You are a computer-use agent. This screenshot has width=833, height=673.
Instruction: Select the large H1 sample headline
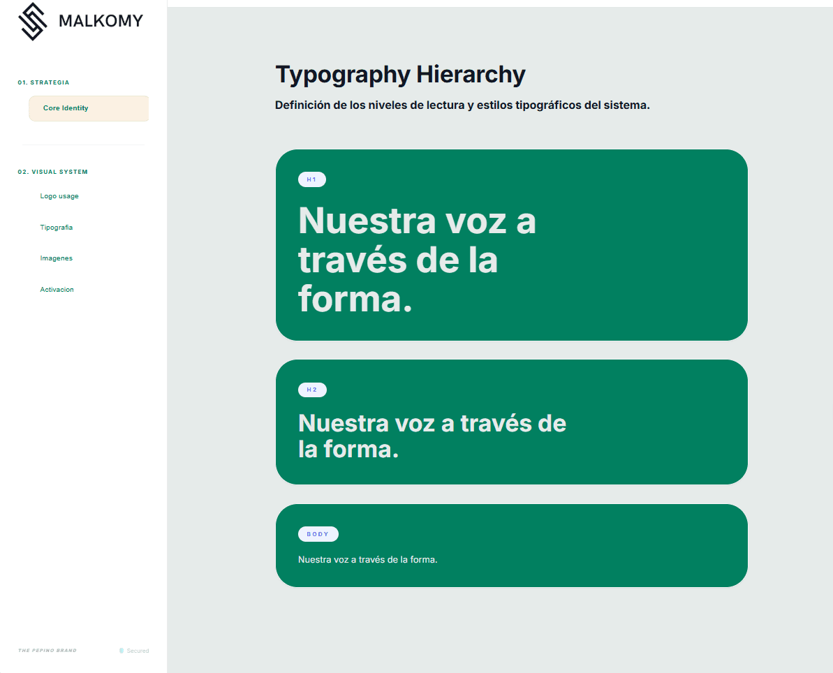pos(417,260)
